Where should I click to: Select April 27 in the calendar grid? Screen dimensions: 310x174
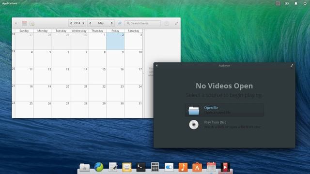24,41
